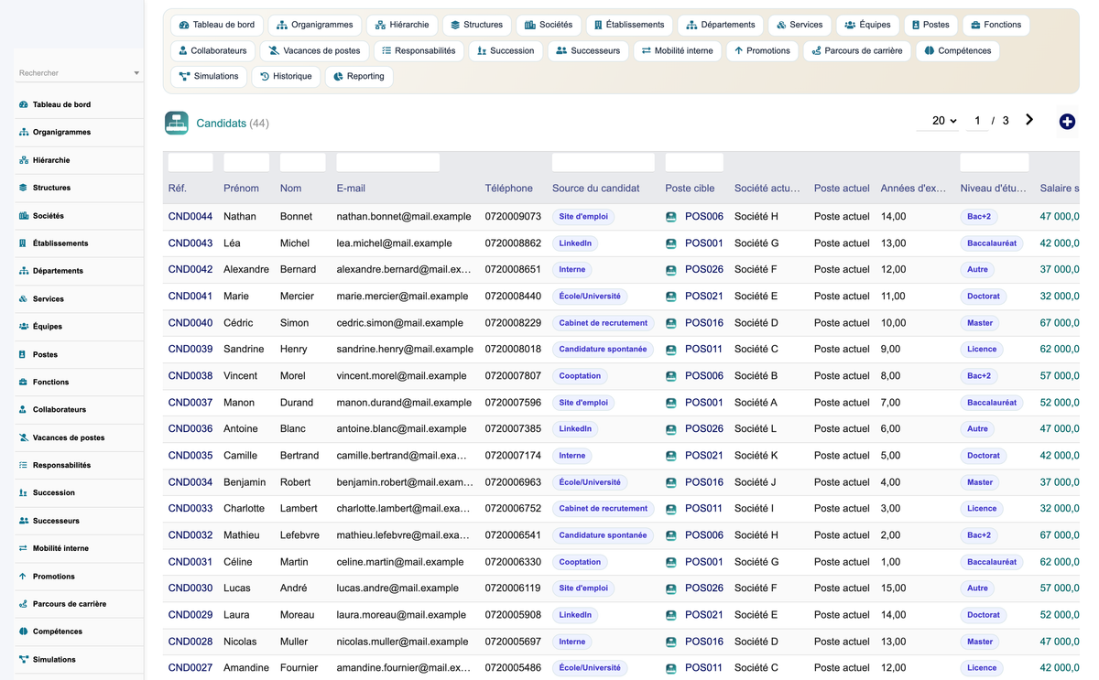The width and height of the screenshot is (1099, 680).
Task: Open POS021 link in CND0041 row
Action: pos(704,297)
